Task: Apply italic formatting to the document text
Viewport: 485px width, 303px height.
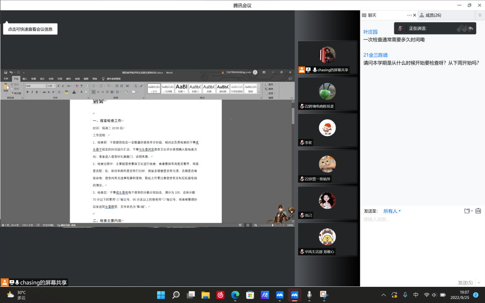Action: (32, 92)
